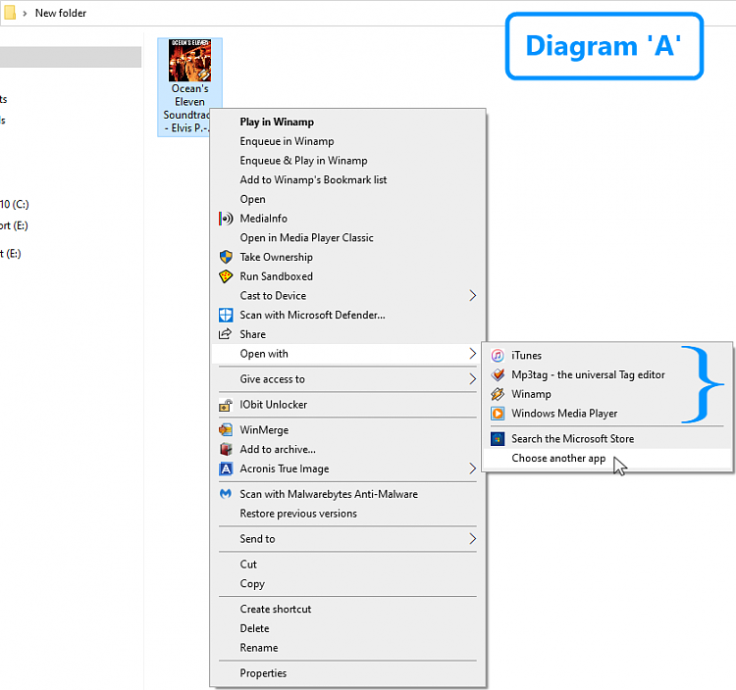Click the Mp3tag app icon
The width and height of the screenshot is (736, 690).
tap(498, 374)
